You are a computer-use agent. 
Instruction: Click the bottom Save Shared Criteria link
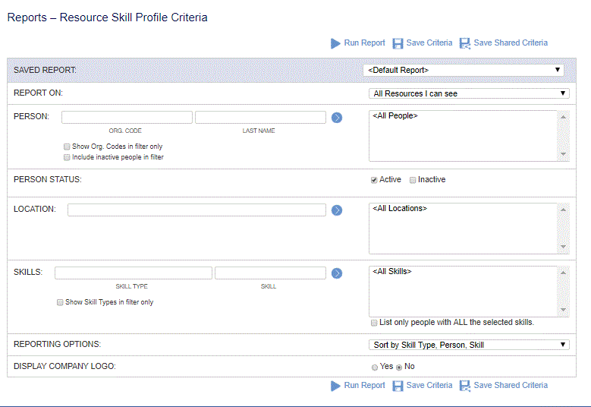[511, 386]
